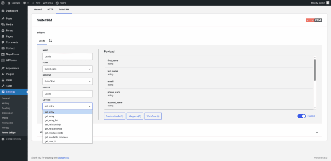Switch to the HTTP tab

click(x=50, y=9)
